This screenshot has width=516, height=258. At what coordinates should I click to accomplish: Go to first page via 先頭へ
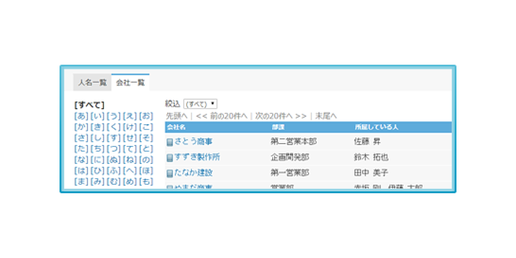[x=176, y=116]
